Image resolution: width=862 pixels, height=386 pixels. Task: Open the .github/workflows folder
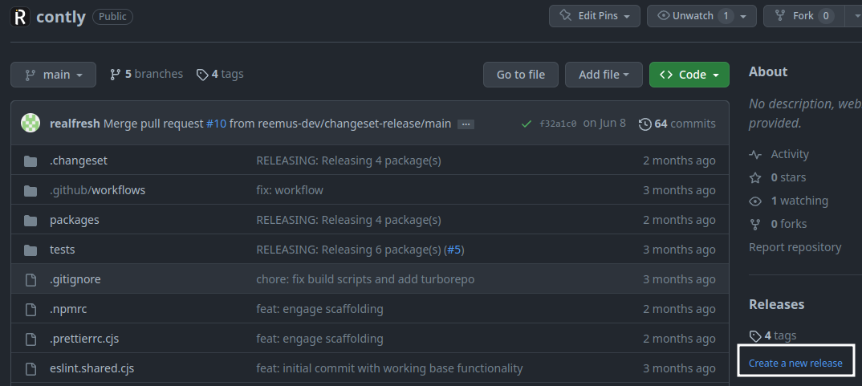pos(97,190)
